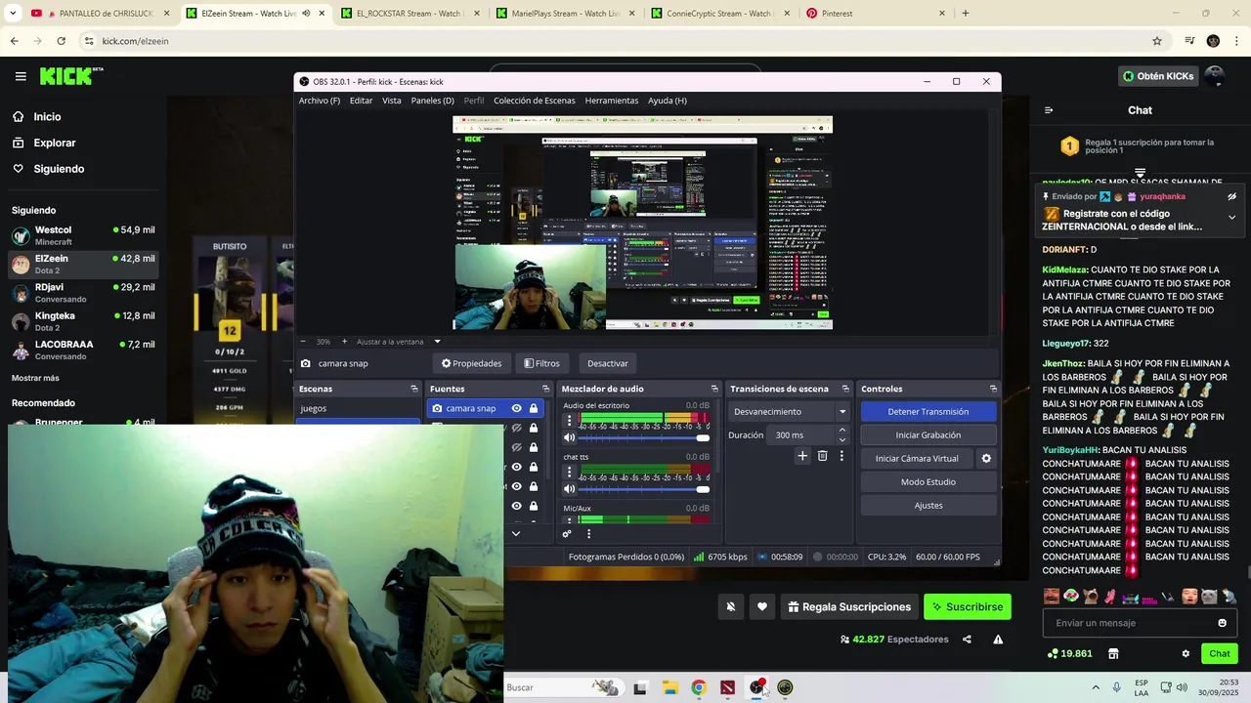The image size is (1251, 703).
Task: Add a new scene transition
Action: point(802,456)
